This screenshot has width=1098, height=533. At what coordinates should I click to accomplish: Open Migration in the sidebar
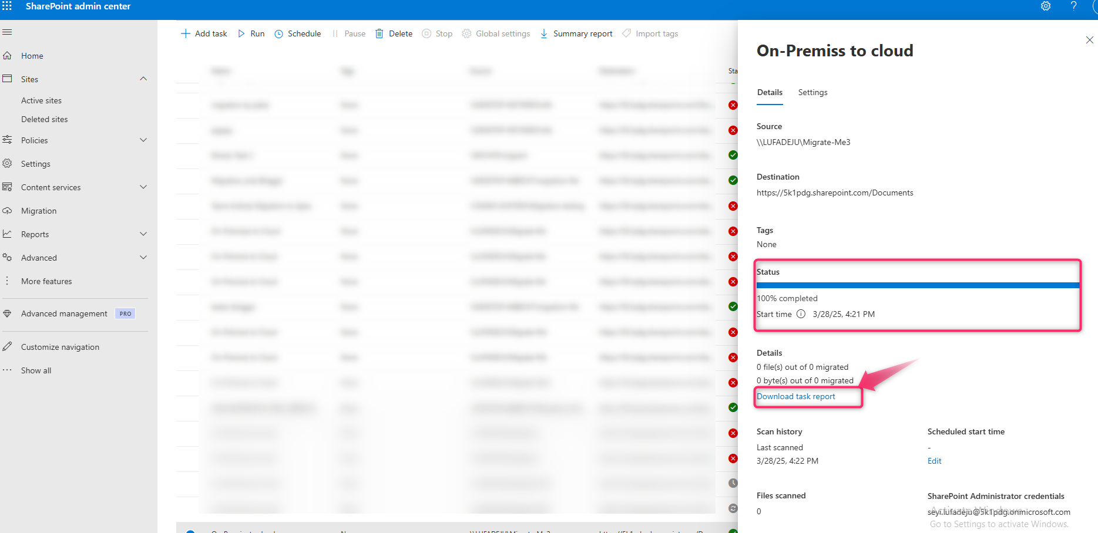tap(39, 211)
